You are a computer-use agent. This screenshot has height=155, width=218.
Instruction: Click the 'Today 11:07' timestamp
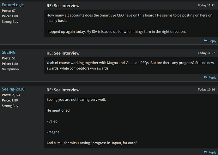[206, 53]
